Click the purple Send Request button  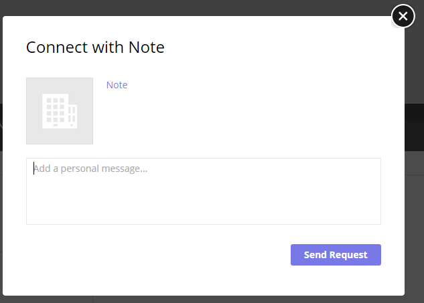coord(336,255)
